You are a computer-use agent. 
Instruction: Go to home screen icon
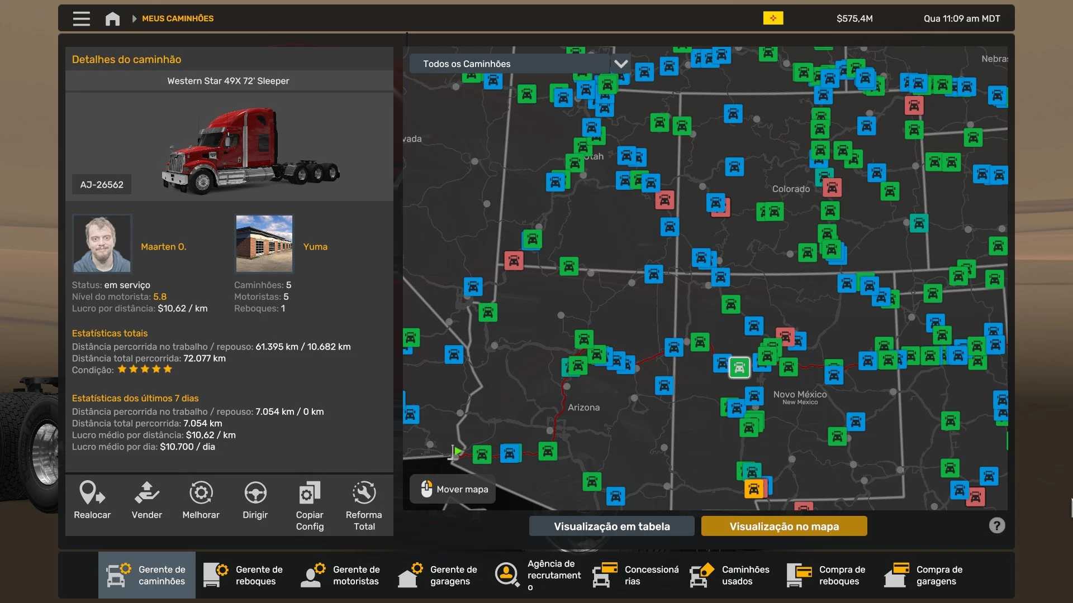pyautogui.click(x=112, y=18)
